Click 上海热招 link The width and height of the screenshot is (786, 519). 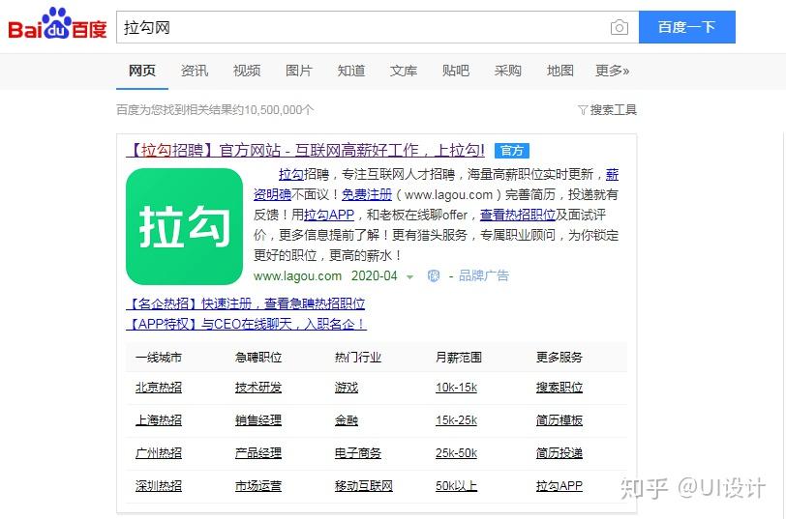pos(159,420)
